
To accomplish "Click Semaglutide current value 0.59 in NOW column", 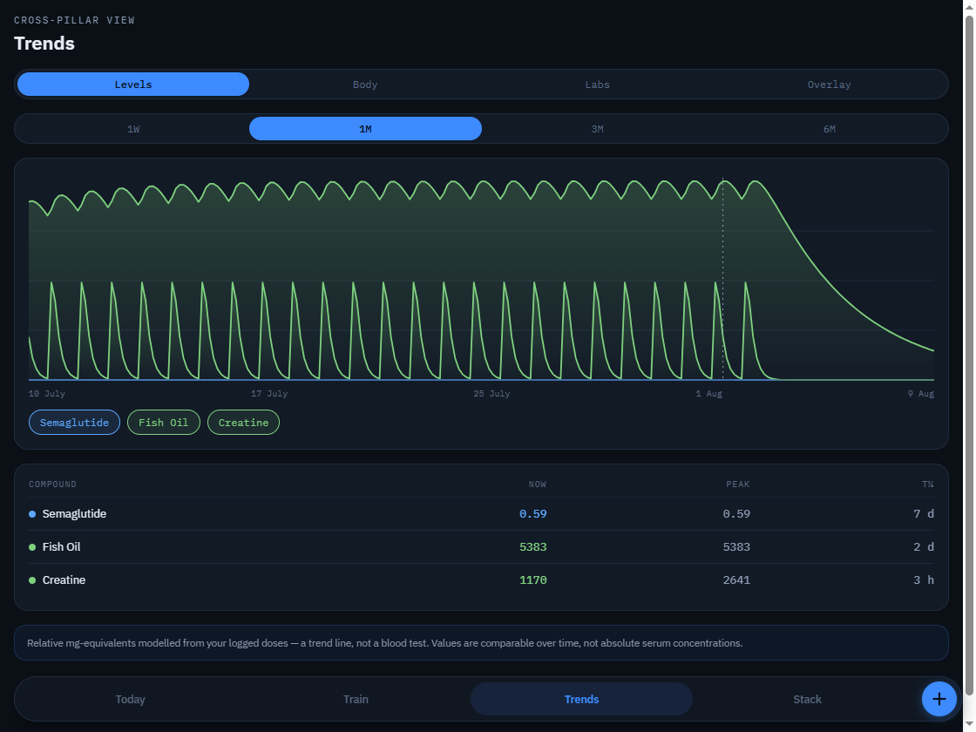I will pos(532,513).
